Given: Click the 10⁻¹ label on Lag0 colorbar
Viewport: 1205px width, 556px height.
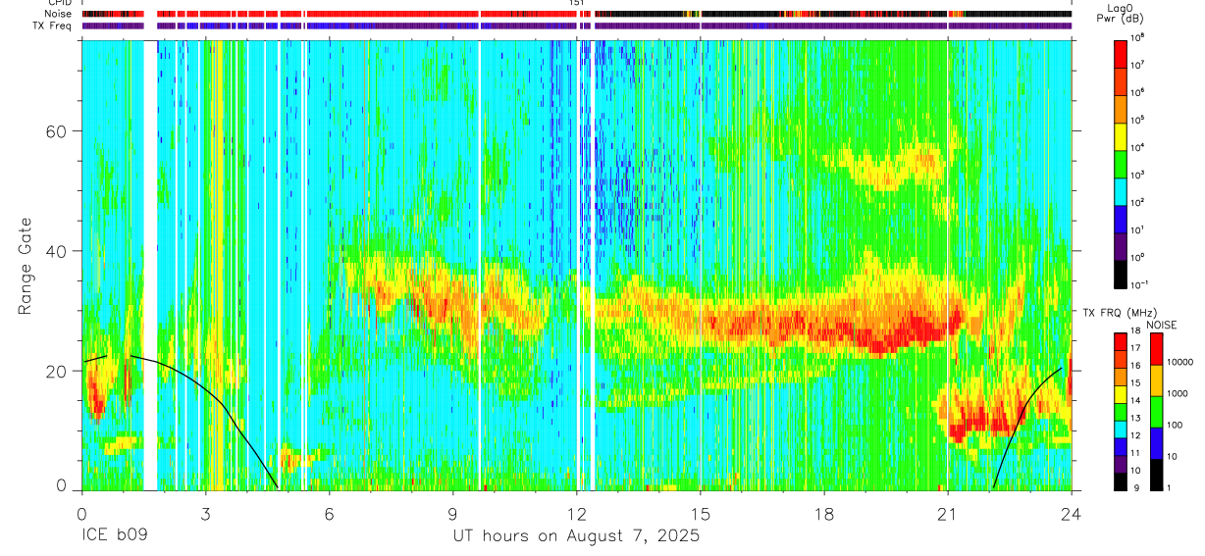Looking at the screenshot, I should click(x=1139, y=284).
